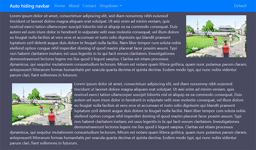Click empty blue navbar area before Default

click(178, 6)
